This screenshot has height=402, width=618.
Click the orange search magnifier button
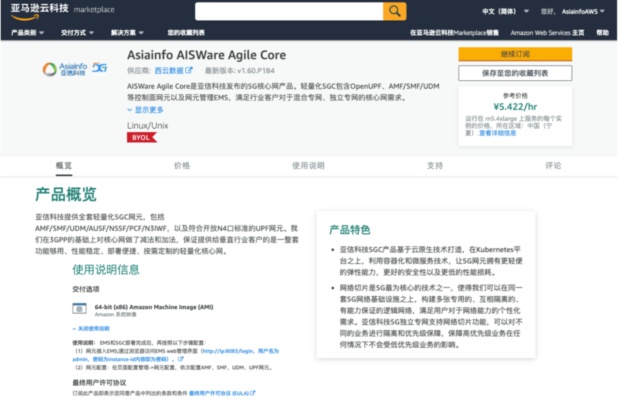(394, 11)
